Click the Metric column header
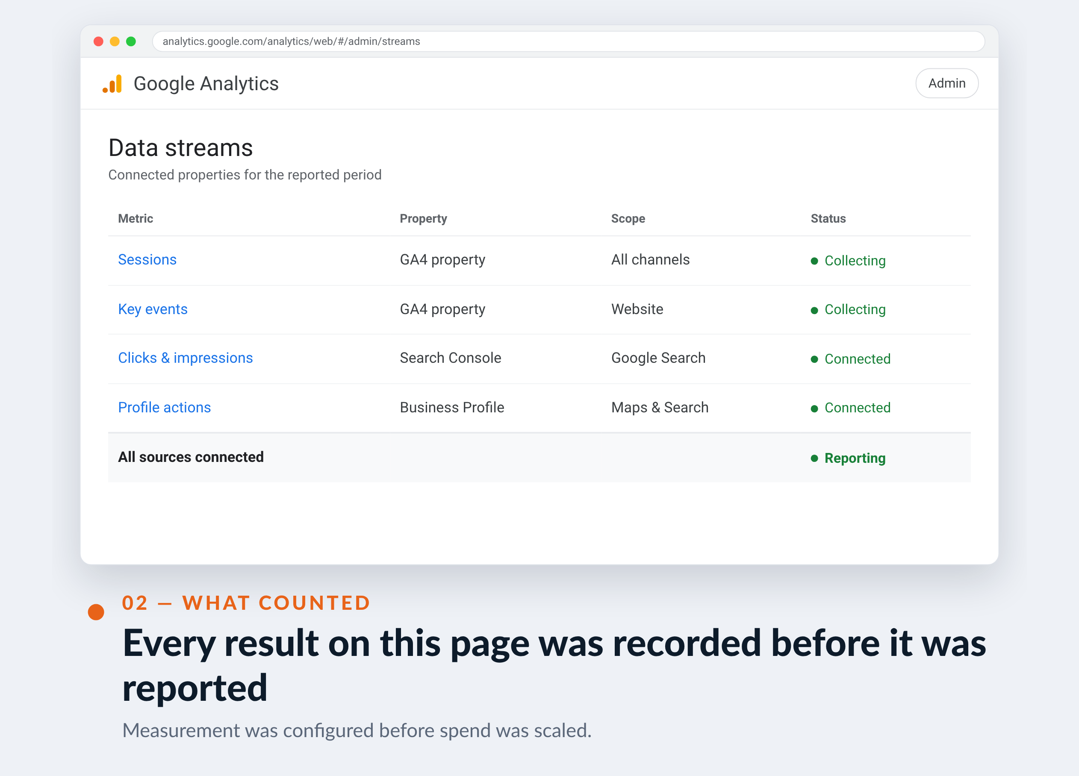The width and height of the screenshot is (1079, 776). [136, 219]
